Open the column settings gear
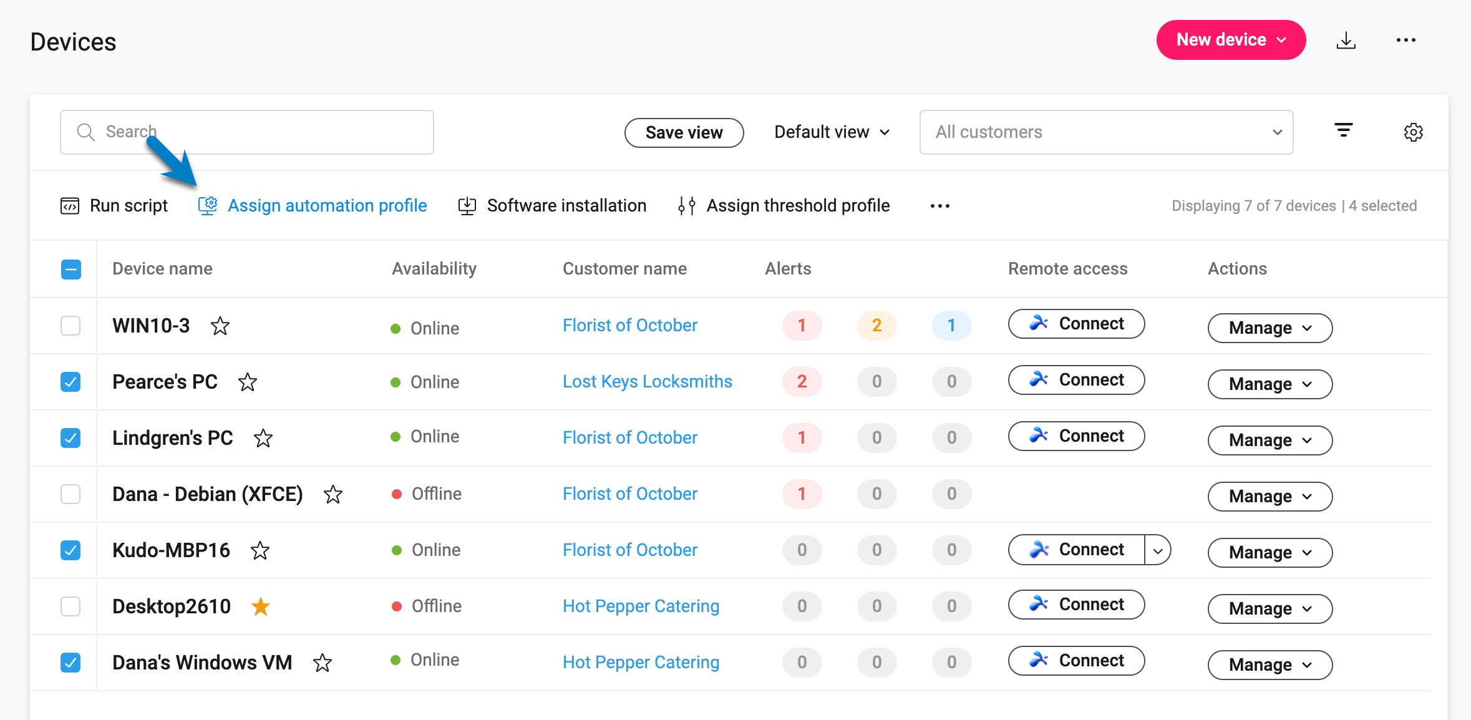Viewport: 1471px width, 720px height. pyautogui.click(x=1414, y=132)
